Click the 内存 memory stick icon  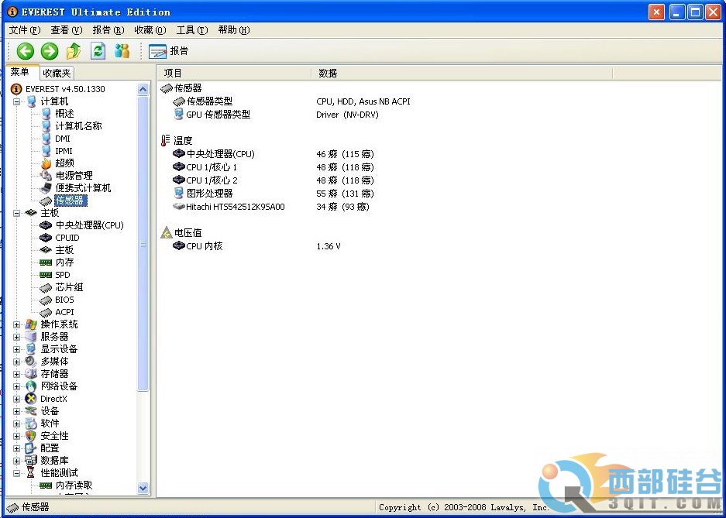[46, 262]
